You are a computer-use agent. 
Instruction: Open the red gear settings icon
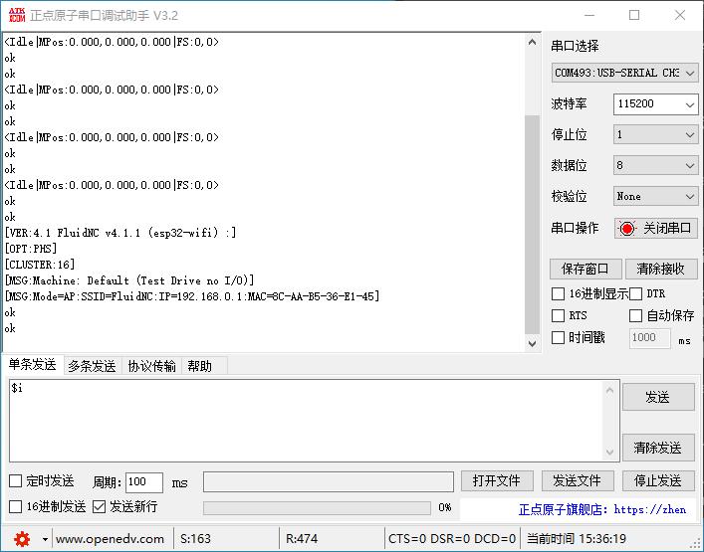pyautogui.click(x=22, y=538)
